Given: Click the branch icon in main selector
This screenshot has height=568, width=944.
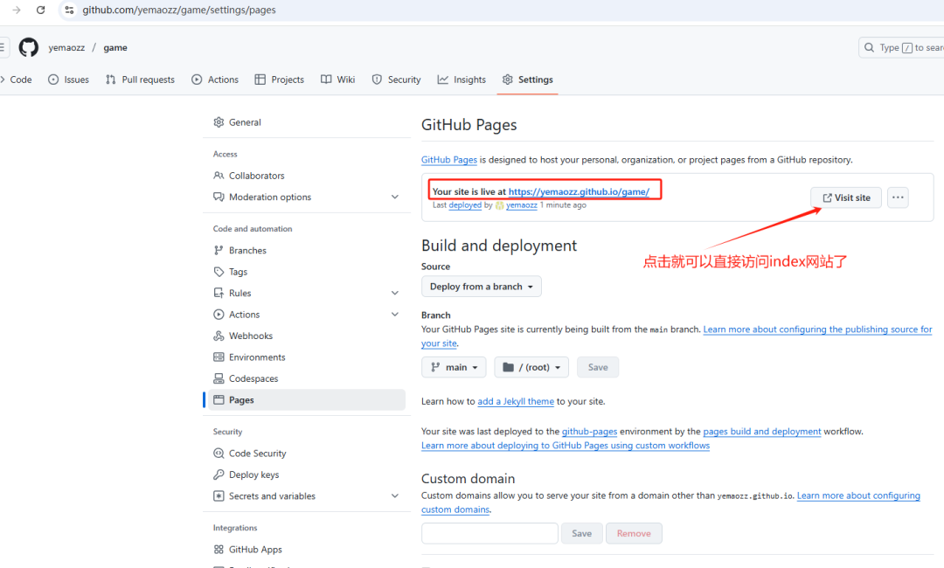Looking at the screenshot, I should click(435, 367).
